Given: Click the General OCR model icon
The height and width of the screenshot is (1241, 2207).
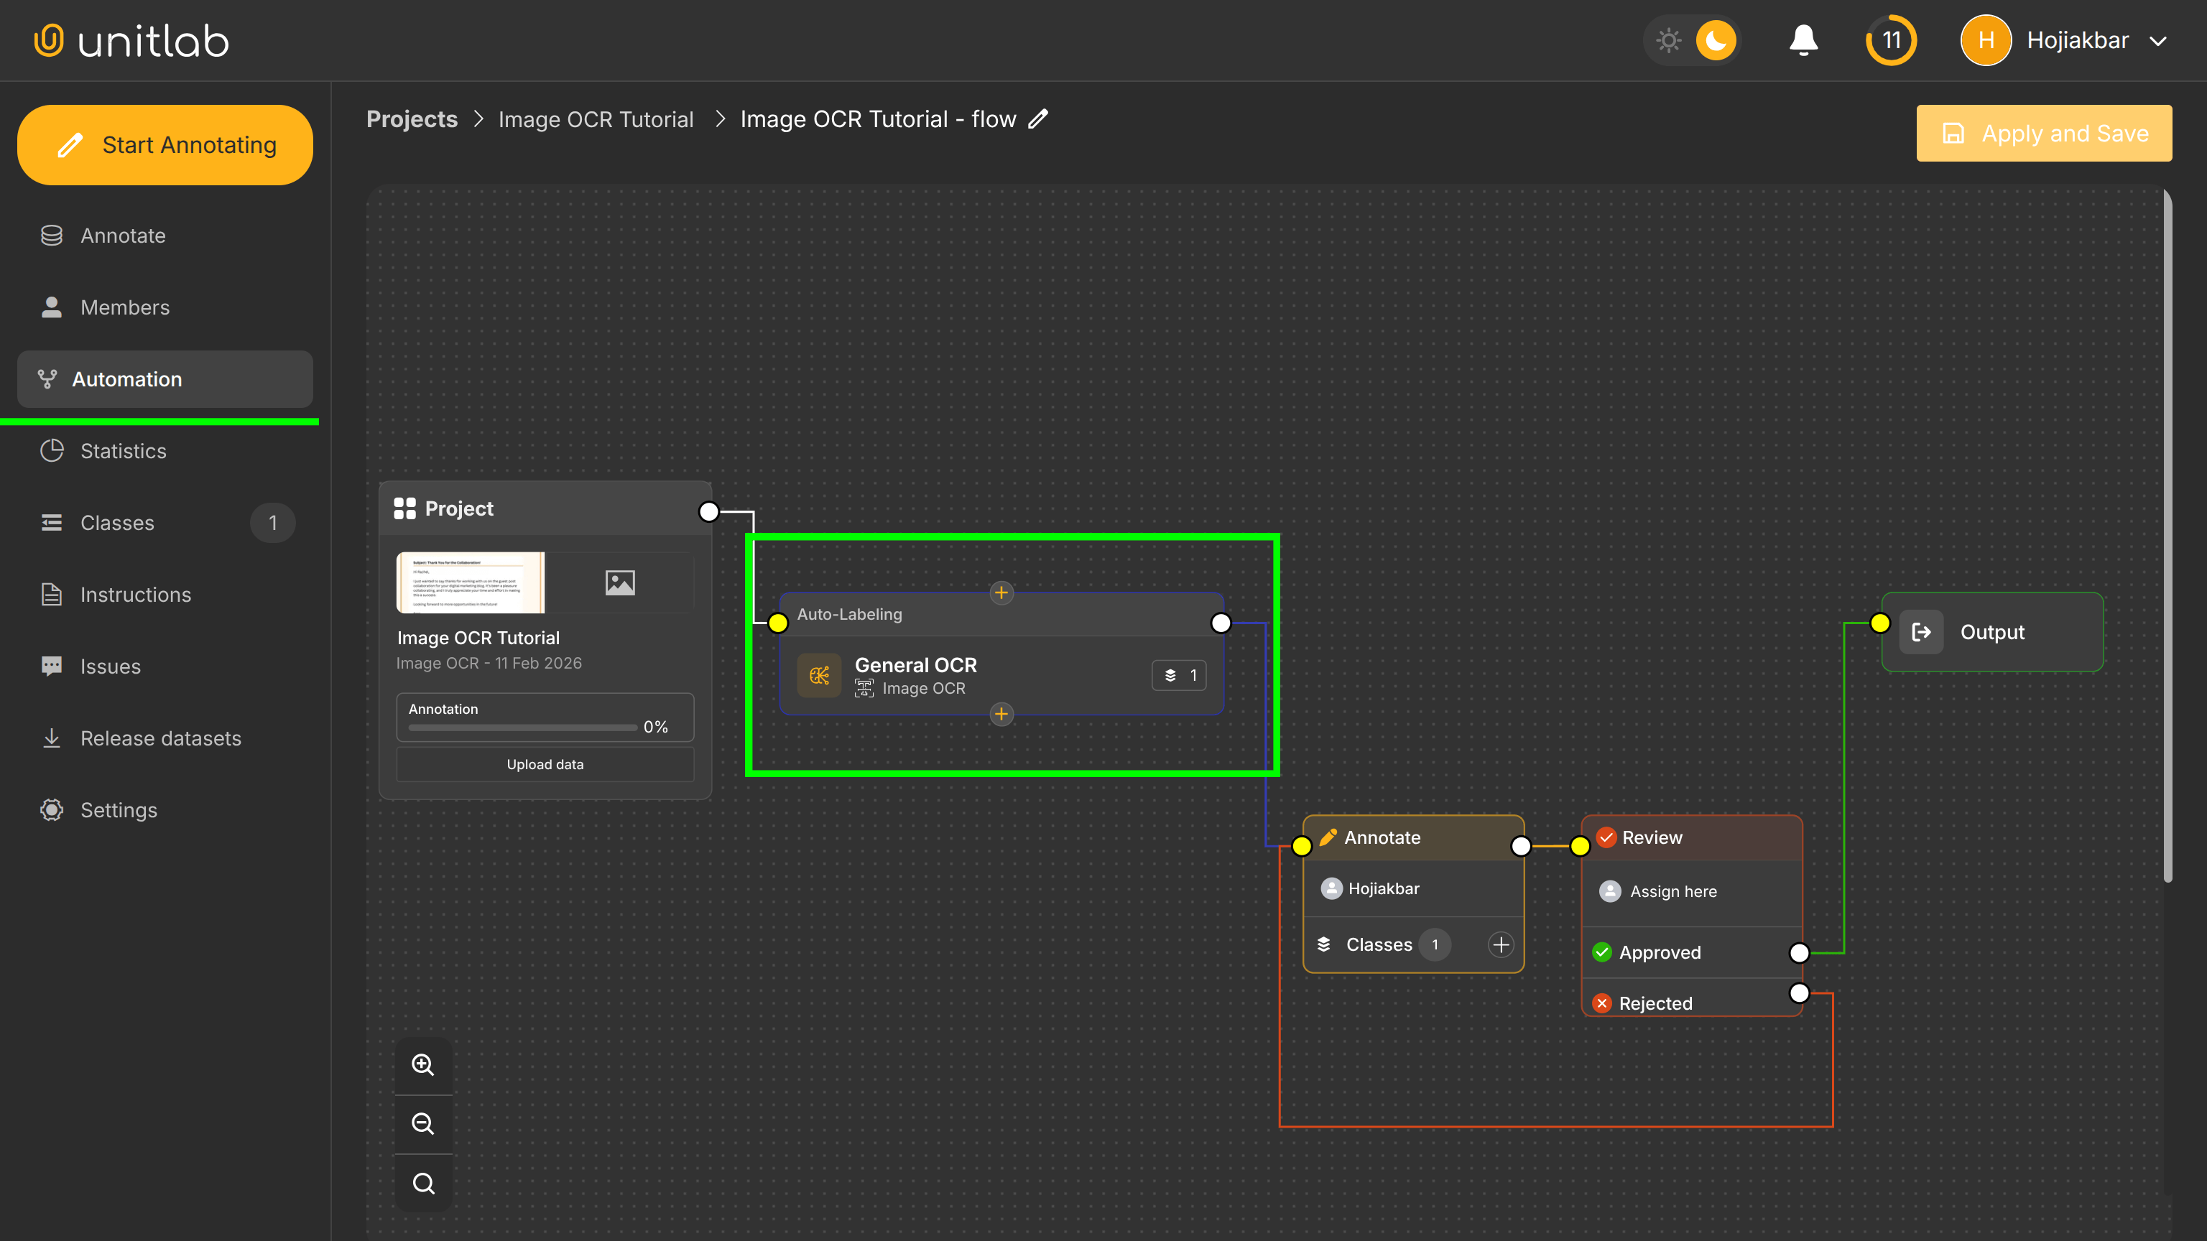Looking at the screenshot, I should pyautogui.click(x=819, y=676).
